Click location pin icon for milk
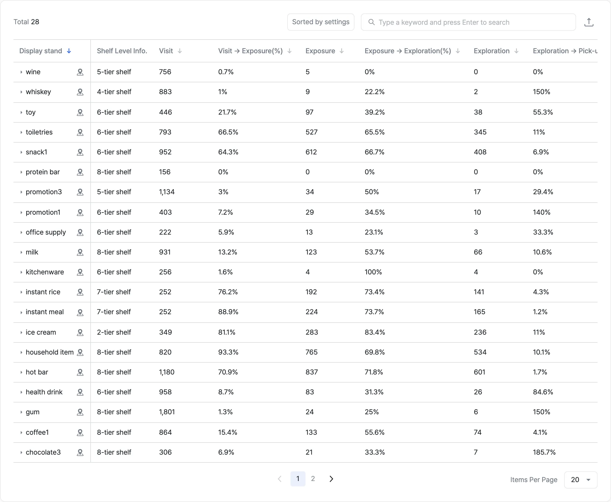 coord(80,252)
